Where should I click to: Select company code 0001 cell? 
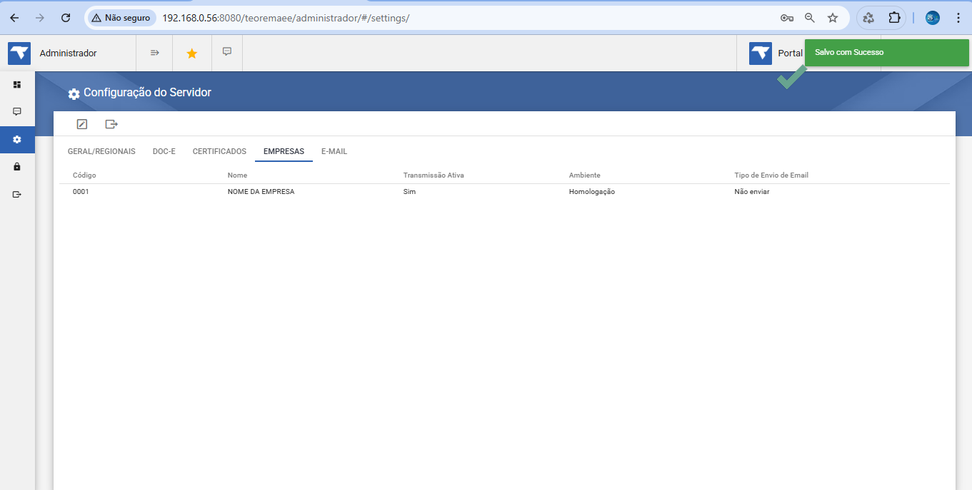[81, 192]
